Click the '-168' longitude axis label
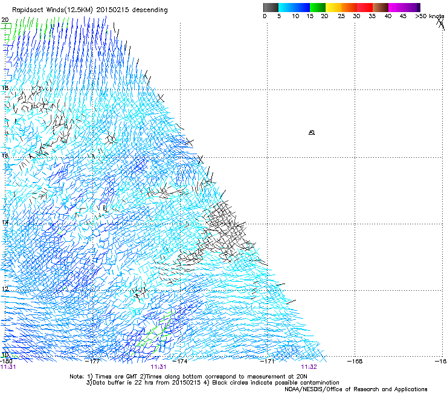Viewport: 447px width, 393px height. coord(355,361)
